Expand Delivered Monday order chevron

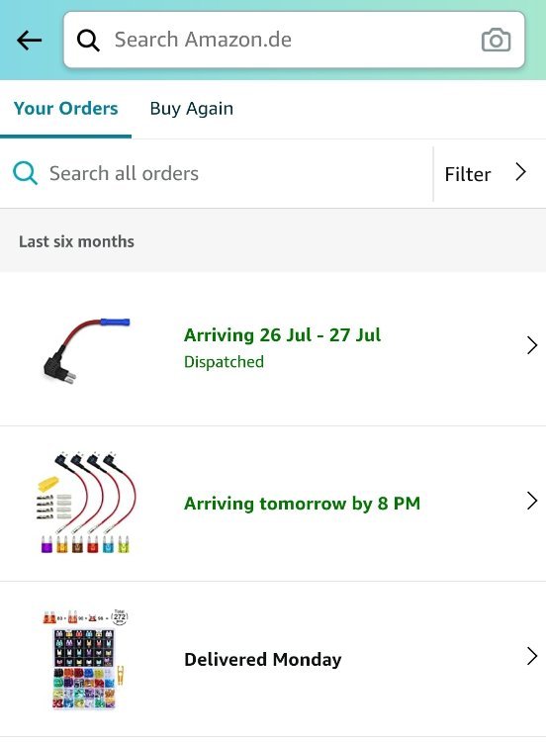tap(532, 656)
